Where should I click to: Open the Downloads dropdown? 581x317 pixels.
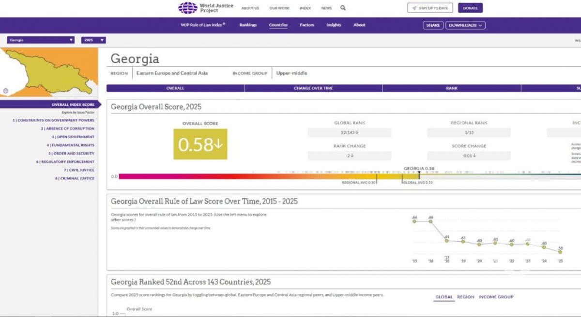point(465,25)
